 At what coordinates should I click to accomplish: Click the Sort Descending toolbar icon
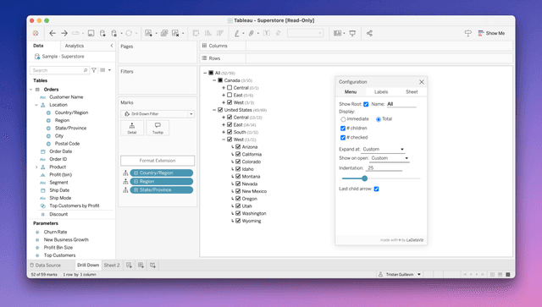click(x=220, y=33)
